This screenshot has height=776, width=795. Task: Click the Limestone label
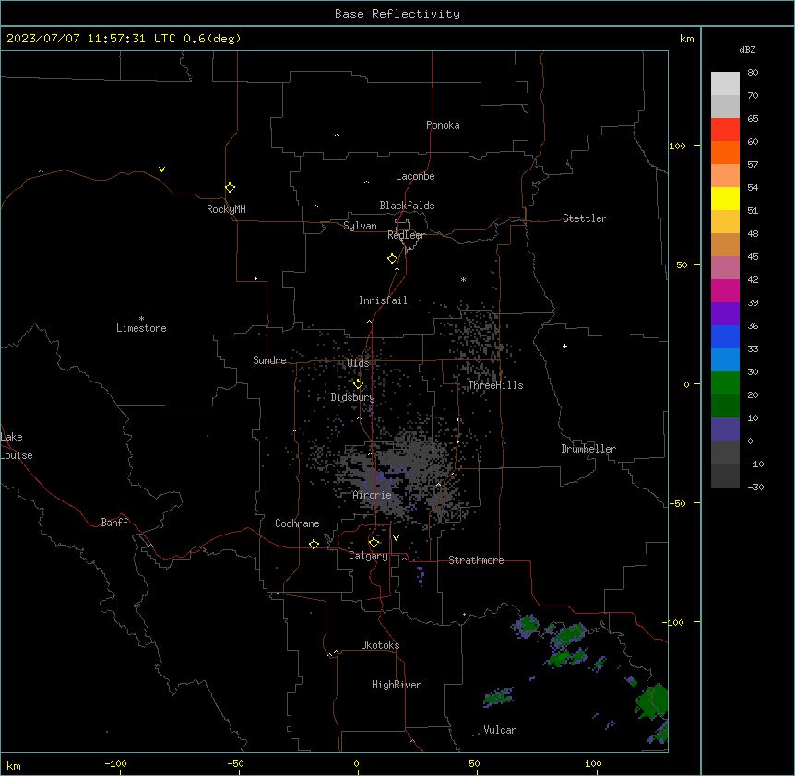(x=141, y=328)
